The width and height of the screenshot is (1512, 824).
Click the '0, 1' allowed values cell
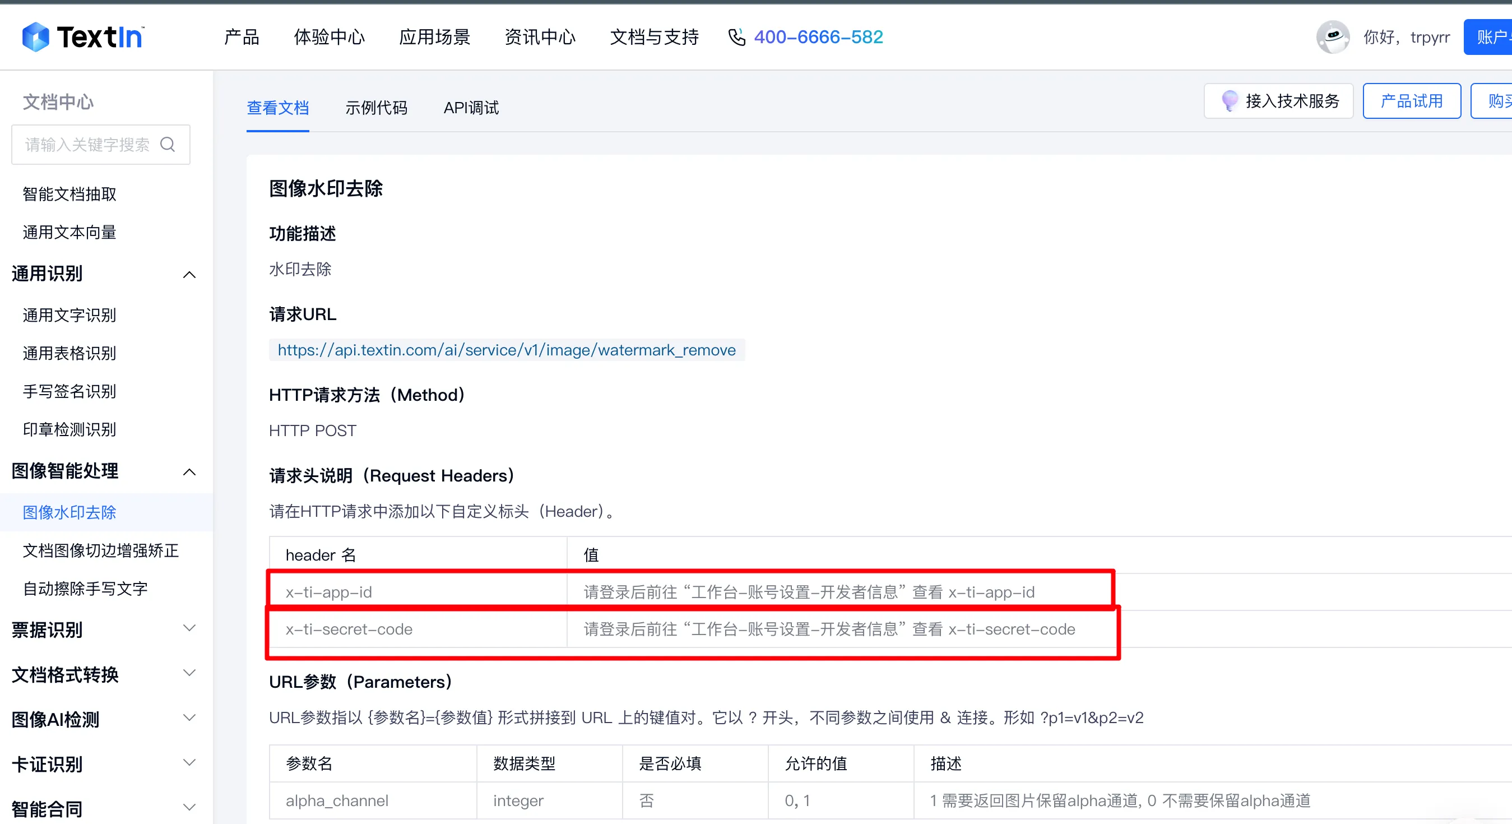tap(841, 800)
